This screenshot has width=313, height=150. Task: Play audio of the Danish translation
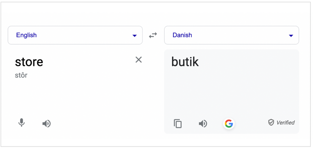pyautogui.click(x=203, y=124)
